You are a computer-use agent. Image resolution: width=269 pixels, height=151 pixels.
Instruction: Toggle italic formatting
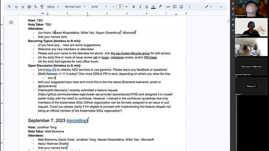140,7
